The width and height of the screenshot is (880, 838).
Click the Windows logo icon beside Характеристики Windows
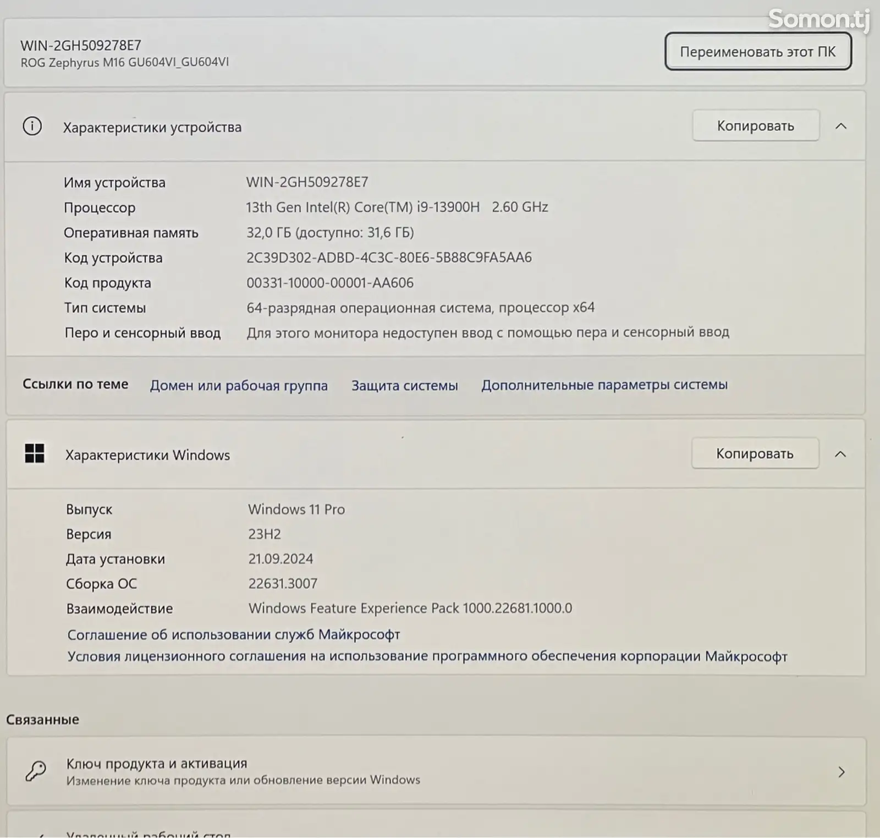click(35, 454)
